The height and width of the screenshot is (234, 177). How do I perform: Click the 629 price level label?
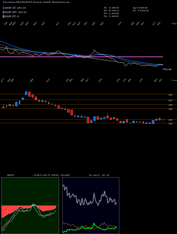(x=170, y=101)
